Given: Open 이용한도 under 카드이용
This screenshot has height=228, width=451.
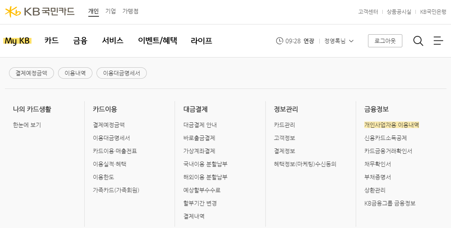Looking at the screenshot, I should [103, 177].
